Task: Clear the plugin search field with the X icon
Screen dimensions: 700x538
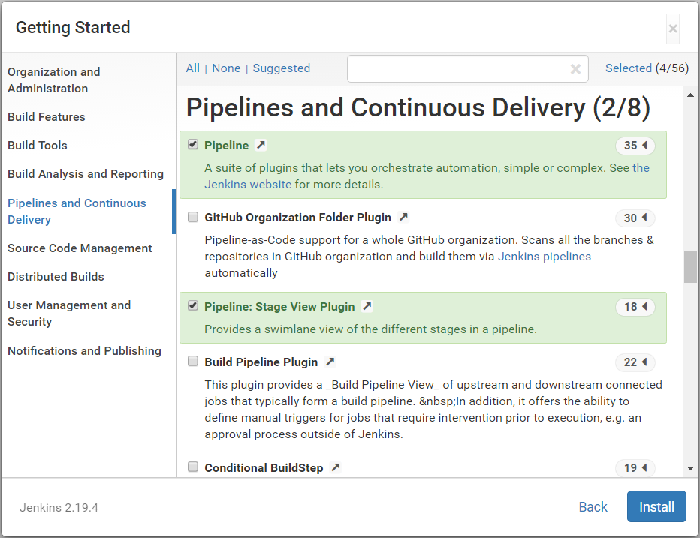Action: point(575,69)
